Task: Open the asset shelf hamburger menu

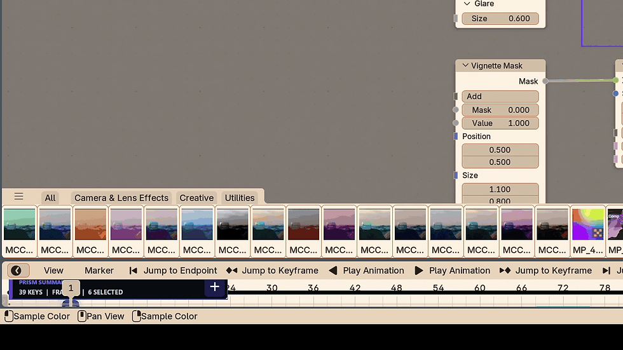Action: 18,196
